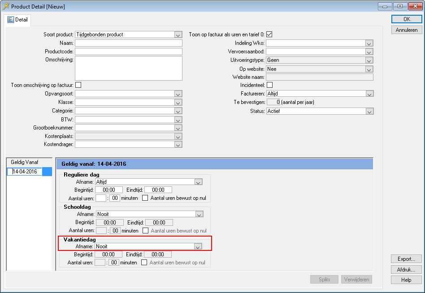
Task: Click the Afdruk button
Action: [406, 270]
